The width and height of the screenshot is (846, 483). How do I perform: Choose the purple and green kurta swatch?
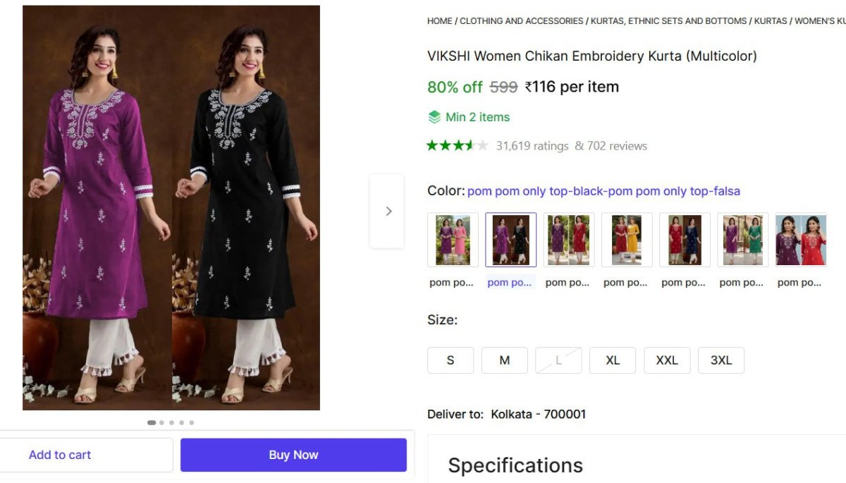(742, 240)
